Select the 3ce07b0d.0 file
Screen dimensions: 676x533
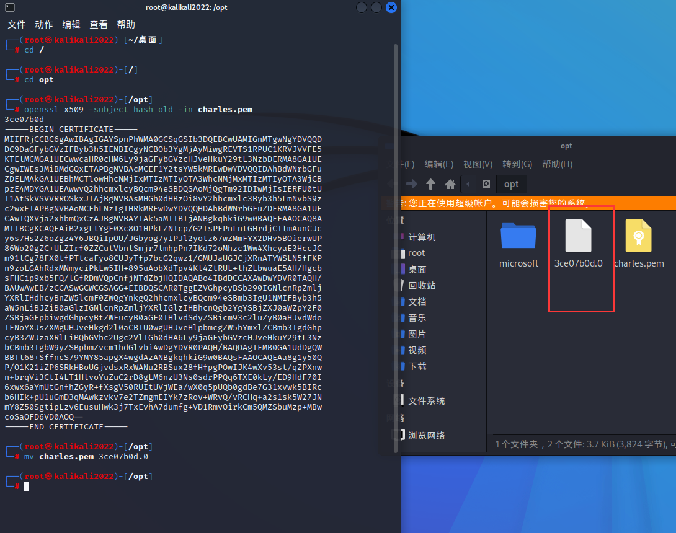click(578, 244)
